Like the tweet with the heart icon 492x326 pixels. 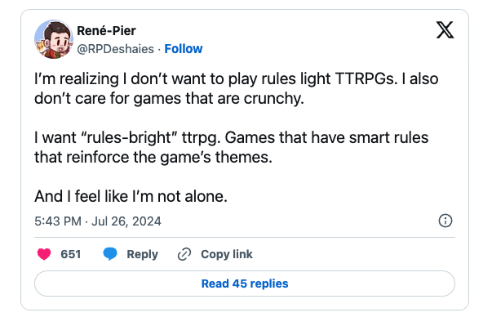44,254
